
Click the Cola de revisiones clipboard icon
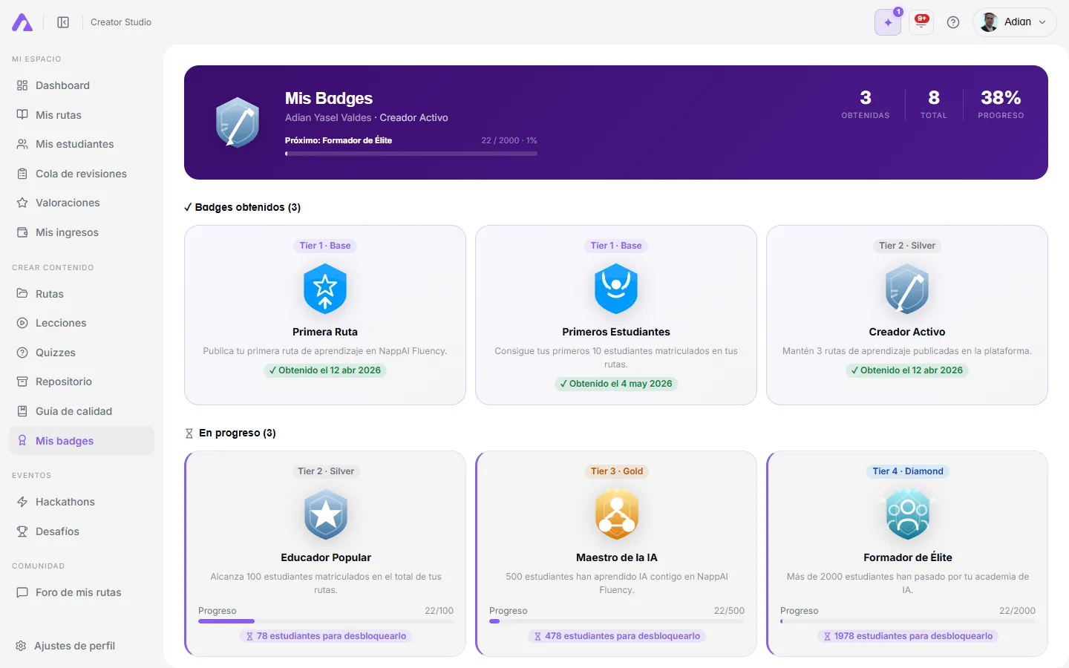pyautogui.click(x=22, y=174)
